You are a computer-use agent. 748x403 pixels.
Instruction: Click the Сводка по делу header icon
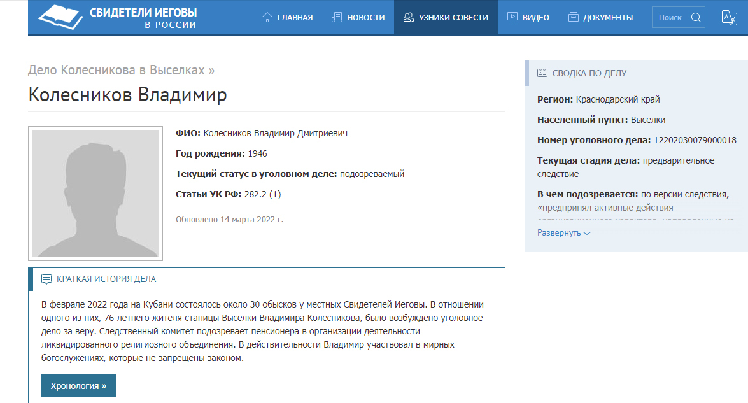click(x=542, y=73)
